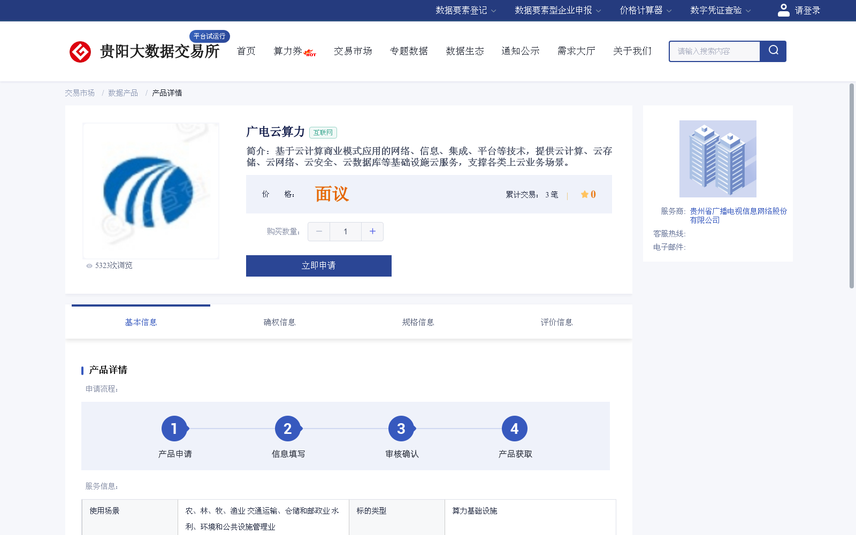Click step 3 circle 审核确认
Viewport: 856px width, 535px height.
(x=401, y=429)
